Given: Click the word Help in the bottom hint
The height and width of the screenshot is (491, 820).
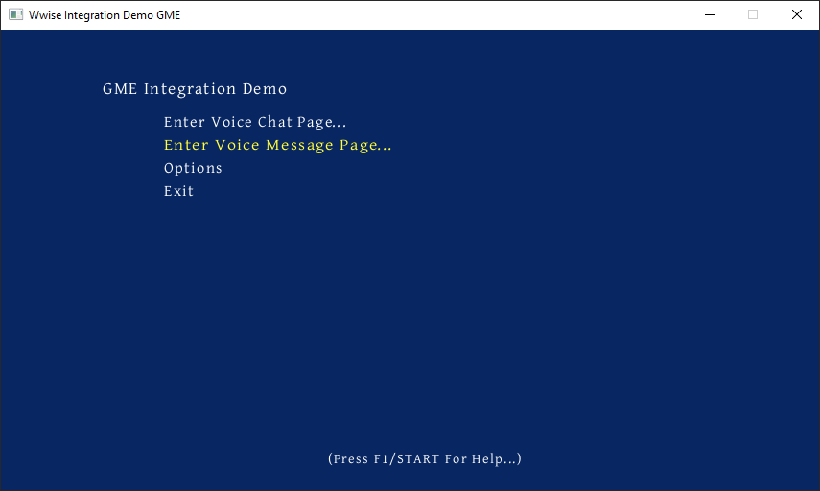Looking at the screenshot, I should pos(489,458).
